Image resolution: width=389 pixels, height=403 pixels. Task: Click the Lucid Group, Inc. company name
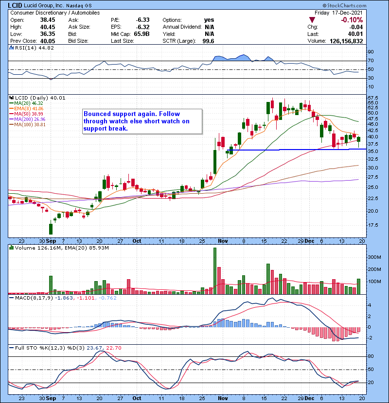(x=44, y=5)
